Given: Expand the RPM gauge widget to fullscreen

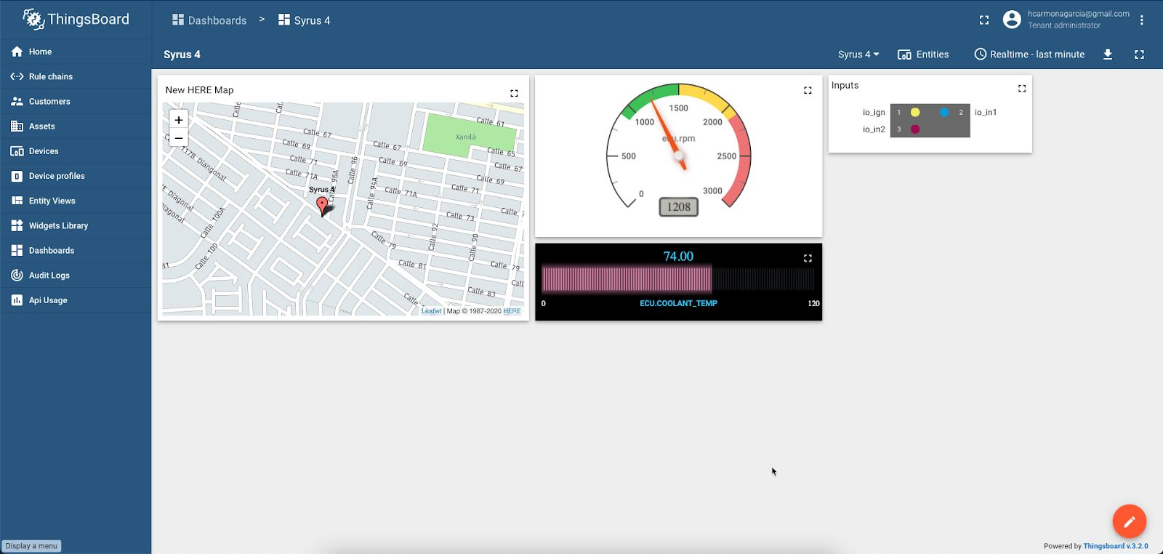Looking at the screenshot, I should [808, 90].
